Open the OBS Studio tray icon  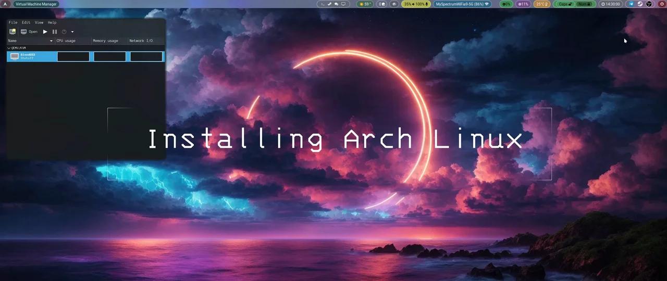pos(649,4)
